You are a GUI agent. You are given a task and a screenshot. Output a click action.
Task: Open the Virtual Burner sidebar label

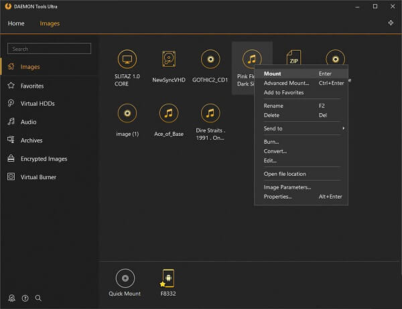point(38,177)
